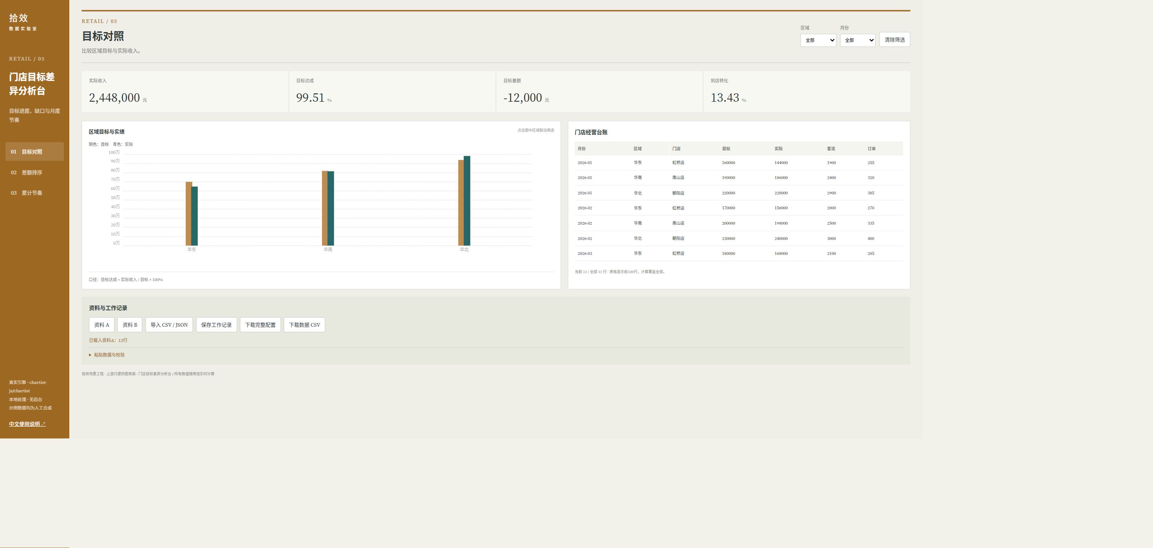Select the 华东 teal actual bar
Screen dimensions: 1153x548
(x=195, y=216)
